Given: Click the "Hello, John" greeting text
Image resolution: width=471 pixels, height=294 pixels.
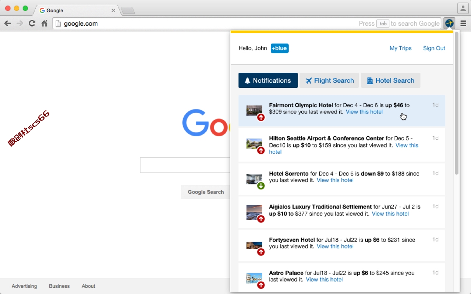Looking at the screenshot, I should pyautogui.click(x=253, y=48).
